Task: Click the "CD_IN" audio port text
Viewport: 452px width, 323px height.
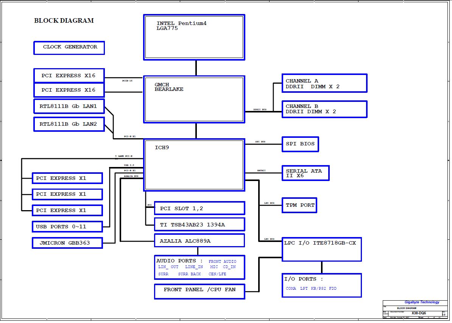Action: coord(229,267)
